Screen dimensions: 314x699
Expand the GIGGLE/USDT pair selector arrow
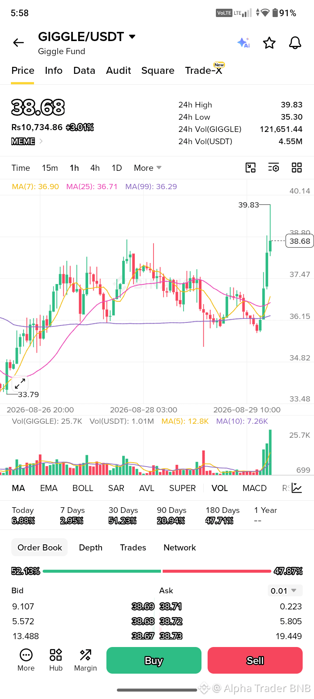[132, 37]
